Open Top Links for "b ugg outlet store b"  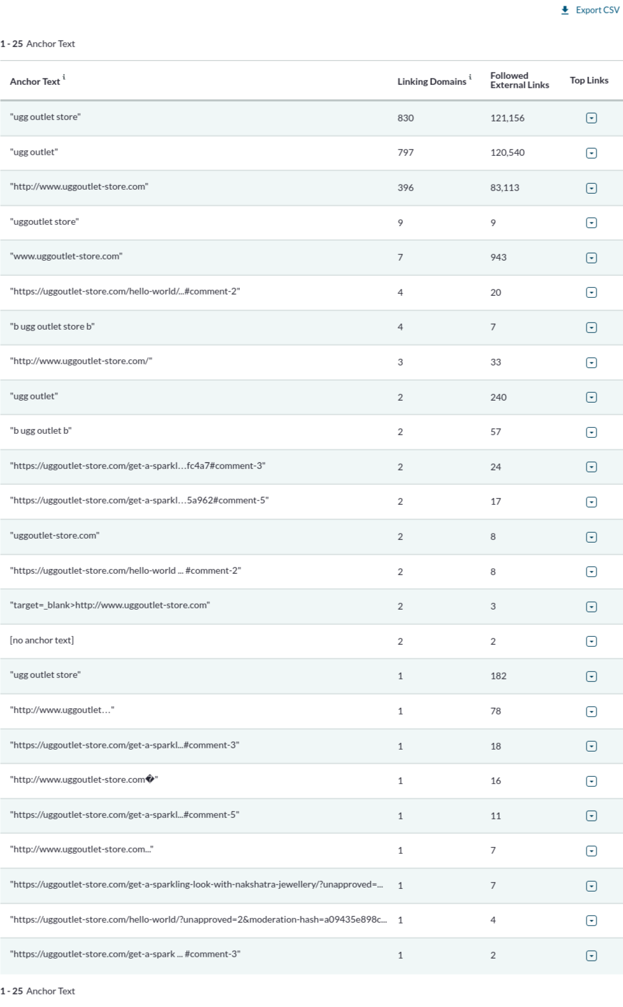pyautogui.click(x=591, y=327)
